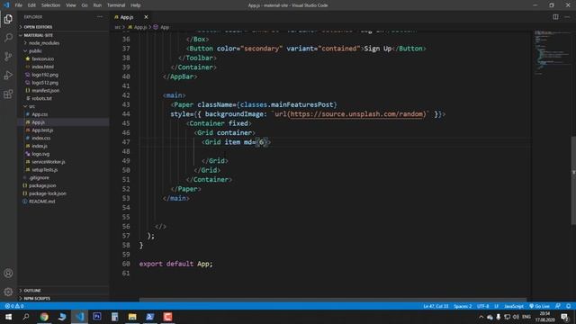Open the Windows action center icon
Viewport: 576px width, 324px height.
(x=564, y=317)
